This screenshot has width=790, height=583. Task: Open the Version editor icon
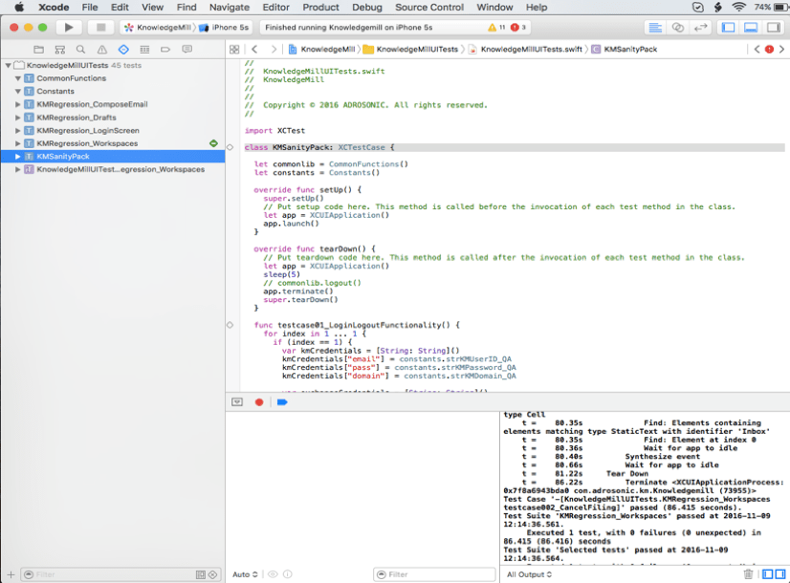[700, 28]
